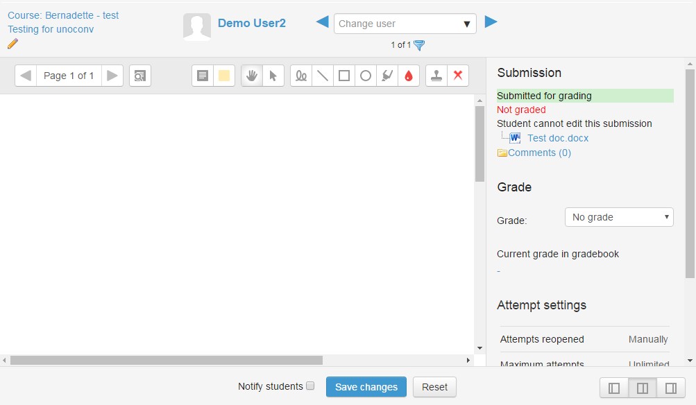The image size is (696, 405).
Task: Click Save changes button
Action: 366,387
